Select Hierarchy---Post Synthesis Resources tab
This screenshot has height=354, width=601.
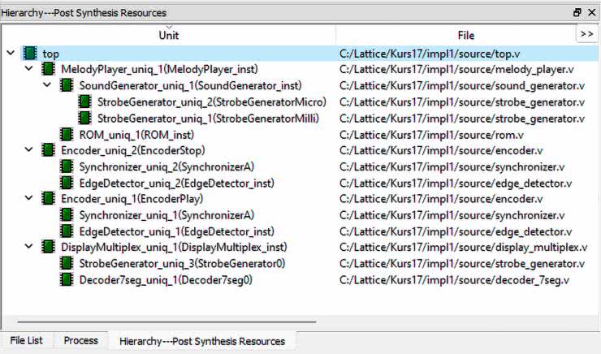coord(201,342)
